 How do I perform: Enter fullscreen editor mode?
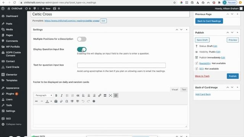[110, 96]
